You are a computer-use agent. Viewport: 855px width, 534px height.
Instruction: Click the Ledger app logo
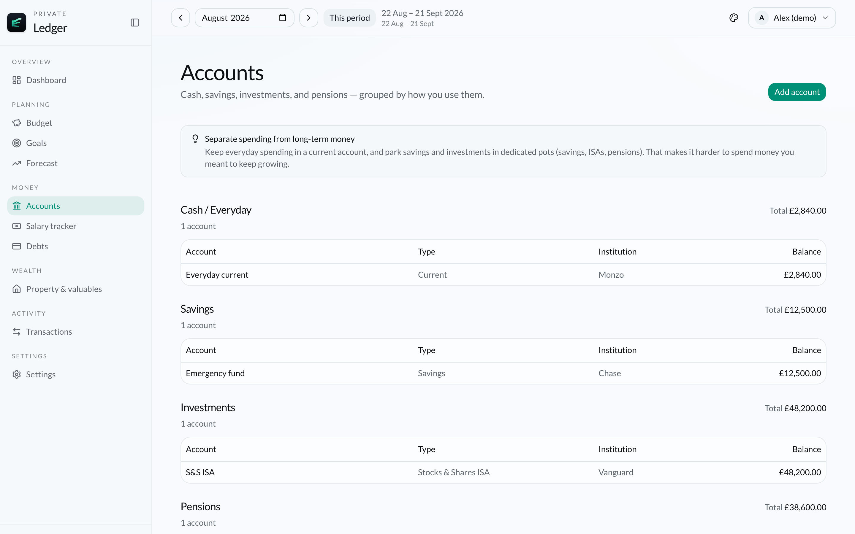17,23
